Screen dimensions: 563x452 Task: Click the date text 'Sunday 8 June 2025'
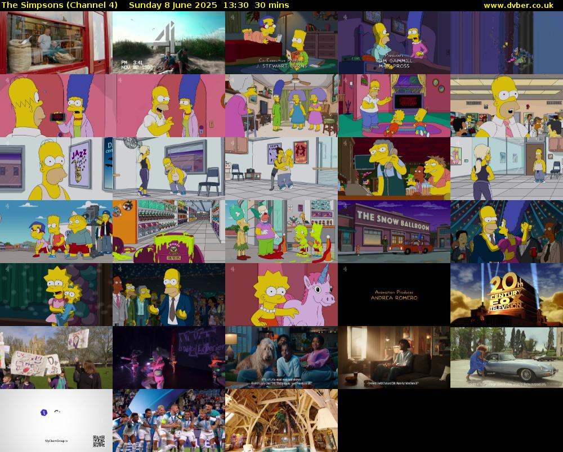pos(173,5)
